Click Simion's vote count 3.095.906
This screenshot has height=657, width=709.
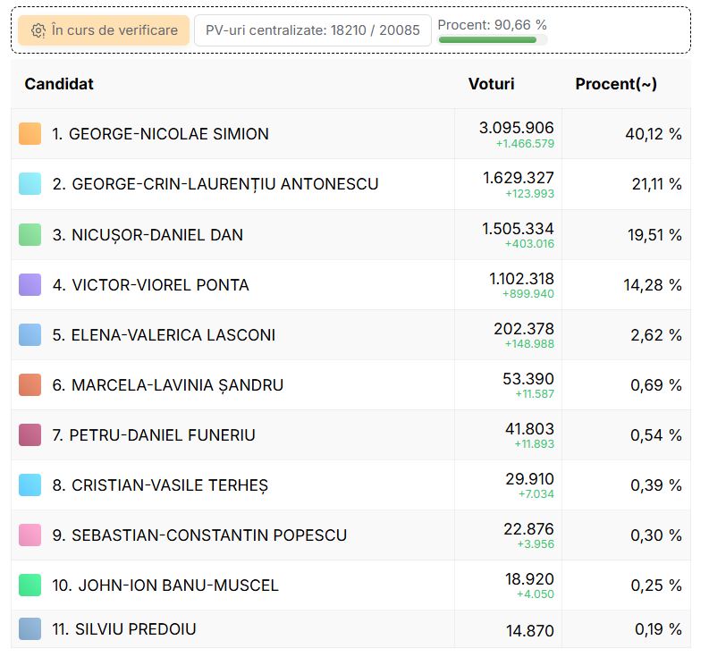click(x=517, y=128)
